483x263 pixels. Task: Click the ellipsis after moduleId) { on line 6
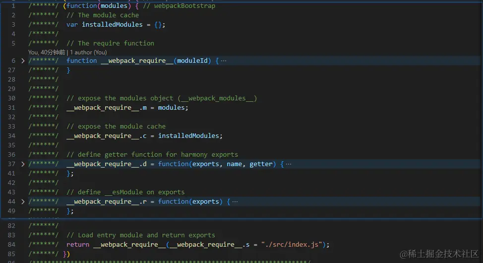(x=224, y=61)
